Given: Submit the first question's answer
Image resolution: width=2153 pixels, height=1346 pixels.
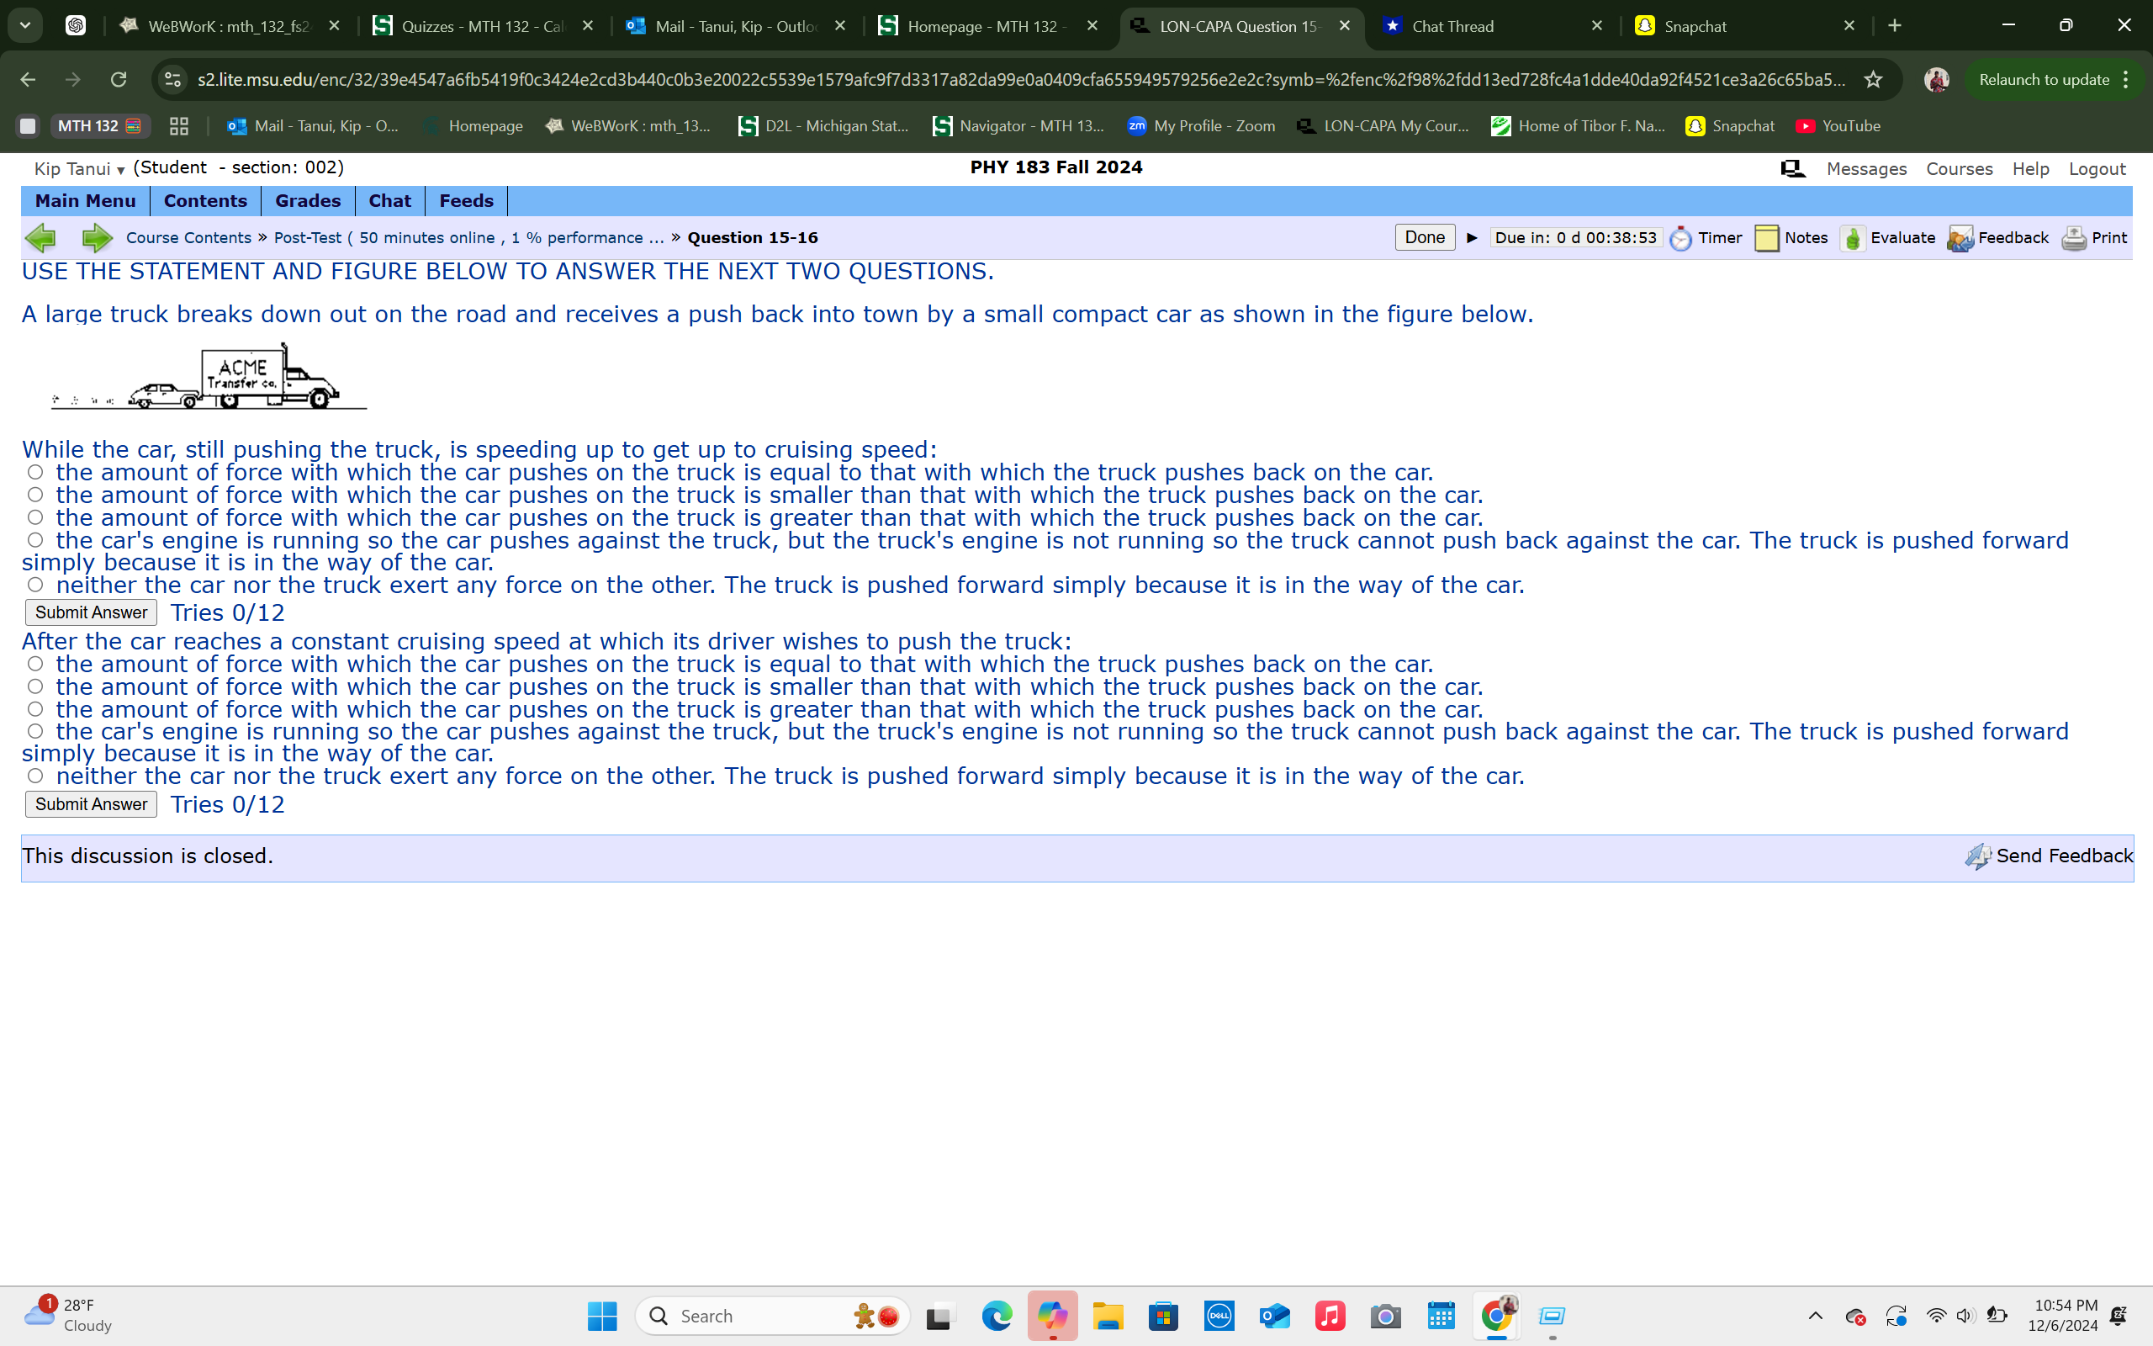Looking at the screenshot, I should pyautogui.click(x=90, y=612).
